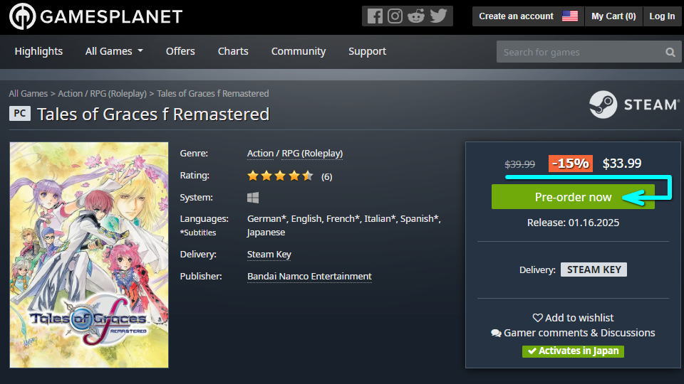Image resolution: width=684 pixels, height=384 pixels.
Task: Click Tales of Graces f Remastered breadcrumb
Action: 213,94
